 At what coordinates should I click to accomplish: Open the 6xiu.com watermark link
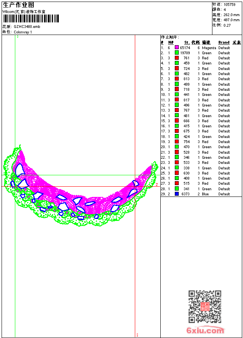[x=205, y=331]
